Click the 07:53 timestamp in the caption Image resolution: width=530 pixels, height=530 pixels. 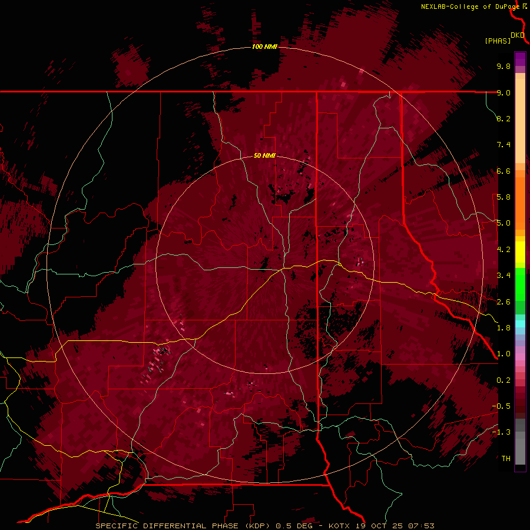point(421,526)
